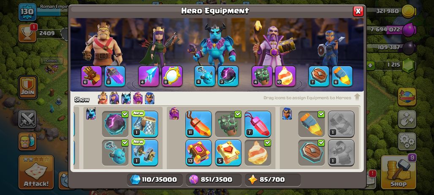Pick the level 5 golden Healing Tome
This screenshot has width=434, height=195.
pyautogui.click(x=228, y=152)
